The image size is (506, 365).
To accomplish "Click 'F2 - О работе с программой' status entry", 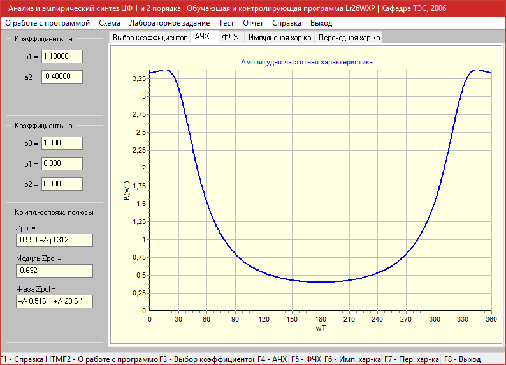I will point(112,359).
